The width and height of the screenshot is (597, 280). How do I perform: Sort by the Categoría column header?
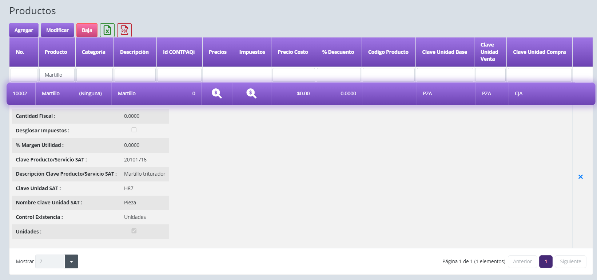coord(93,52)
